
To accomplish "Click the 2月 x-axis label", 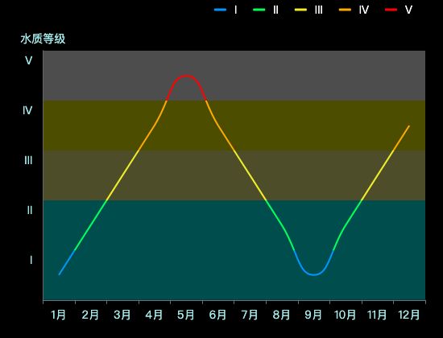I will 90,315.
